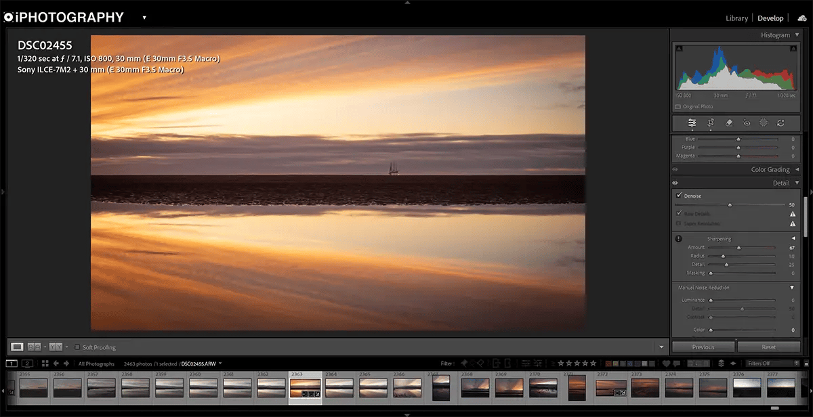
Task: Toggle the Super Resolution checkbox
Action: point(679,223)
